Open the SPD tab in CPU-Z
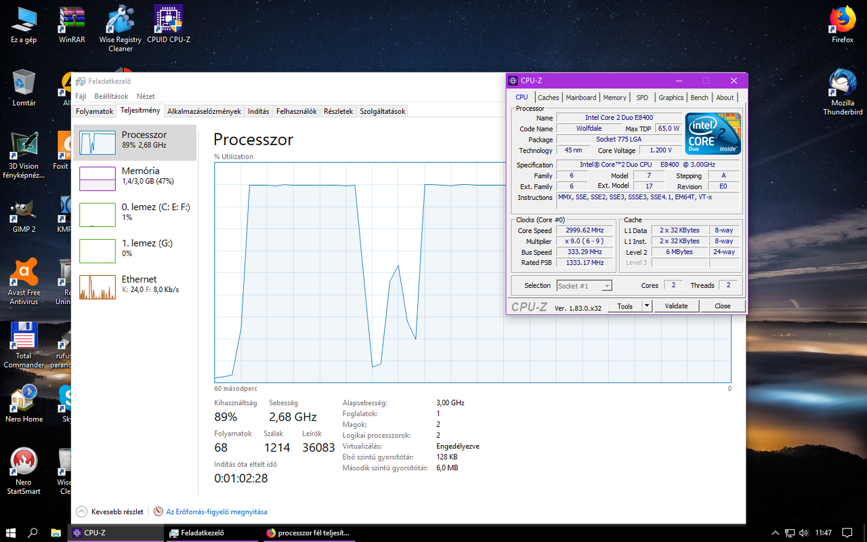Screen dimensions: 867x542 click(642, 98)
